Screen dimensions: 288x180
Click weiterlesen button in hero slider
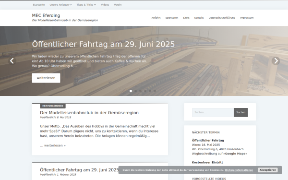pyautogui.click(x=46, y=78)
